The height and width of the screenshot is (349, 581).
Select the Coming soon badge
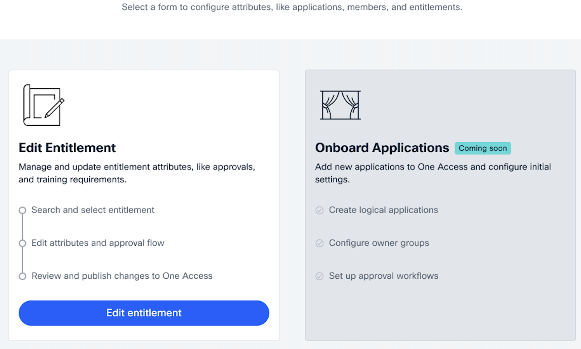[x=482, y=148]
